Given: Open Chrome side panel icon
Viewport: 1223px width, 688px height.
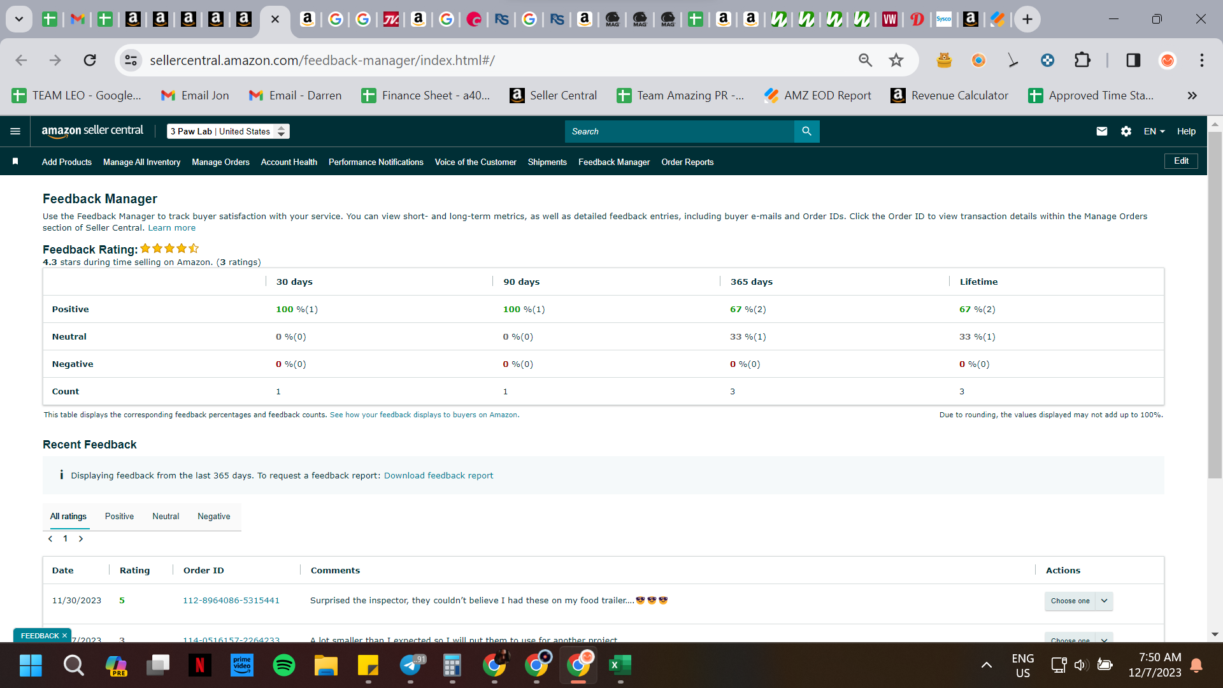Looking at the screenshot, I should click(1133, 60).
